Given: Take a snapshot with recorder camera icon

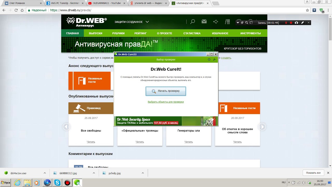Looking at the screenshot, I should [296, 23].
